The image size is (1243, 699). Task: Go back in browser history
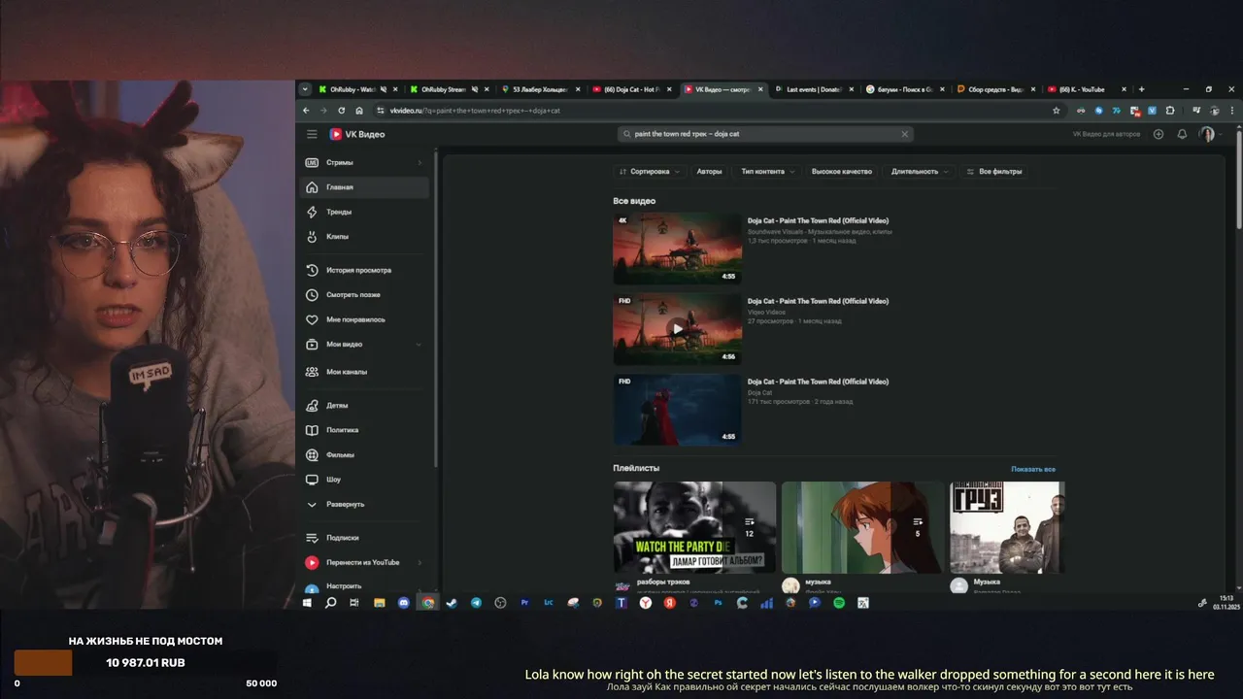click(x=307, y=111)
